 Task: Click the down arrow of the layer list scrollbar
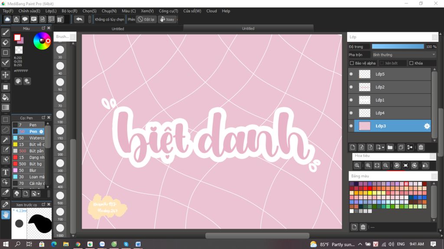point(434,140)
